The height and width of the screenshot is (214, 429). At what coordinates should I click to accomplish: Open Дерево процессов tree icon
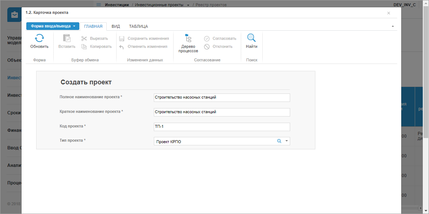tap(188, 38)
